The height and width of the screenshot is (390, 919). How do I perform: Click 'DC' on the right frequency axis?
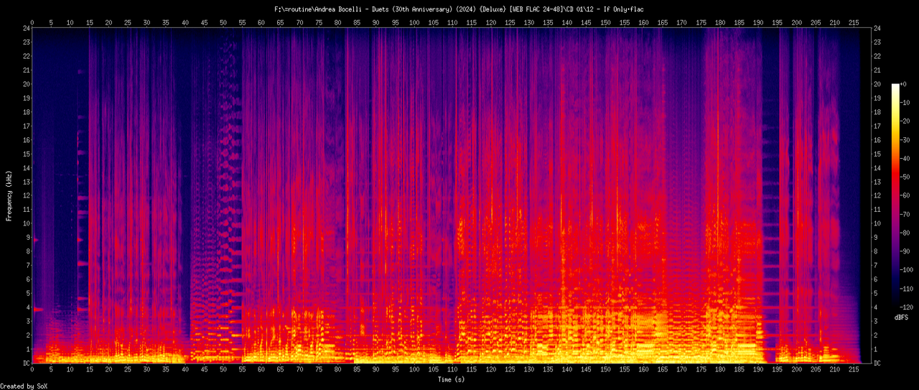(878, 363)
